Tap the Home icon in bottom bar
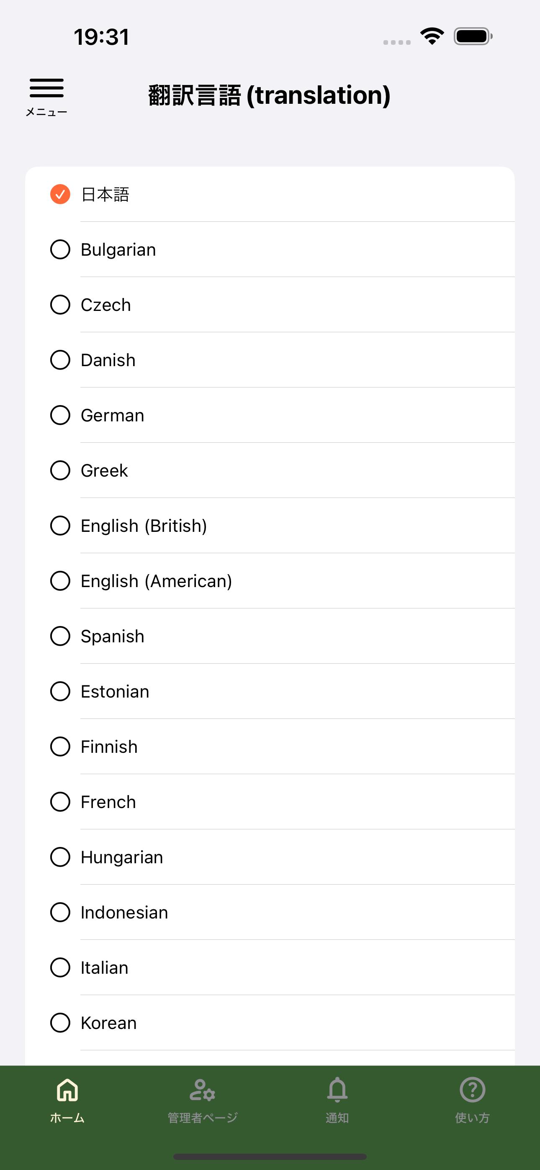This screenshot has width=540, height=1170. tap(67, 1090)
